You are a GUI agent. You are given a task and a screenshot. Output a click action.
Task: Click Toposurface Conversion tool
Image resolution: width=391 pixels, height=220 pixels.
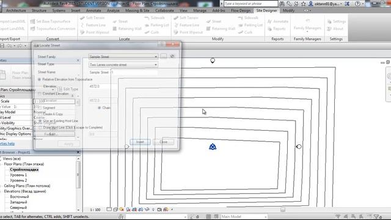click(x=53, y=29)
